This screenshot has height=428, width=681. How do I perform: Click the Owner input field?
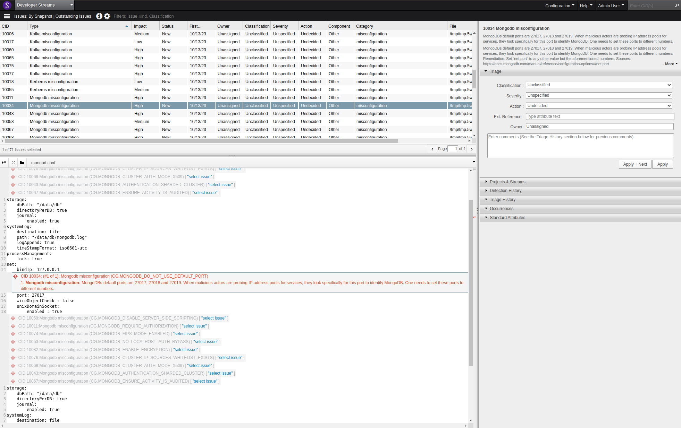coord(600,126)
